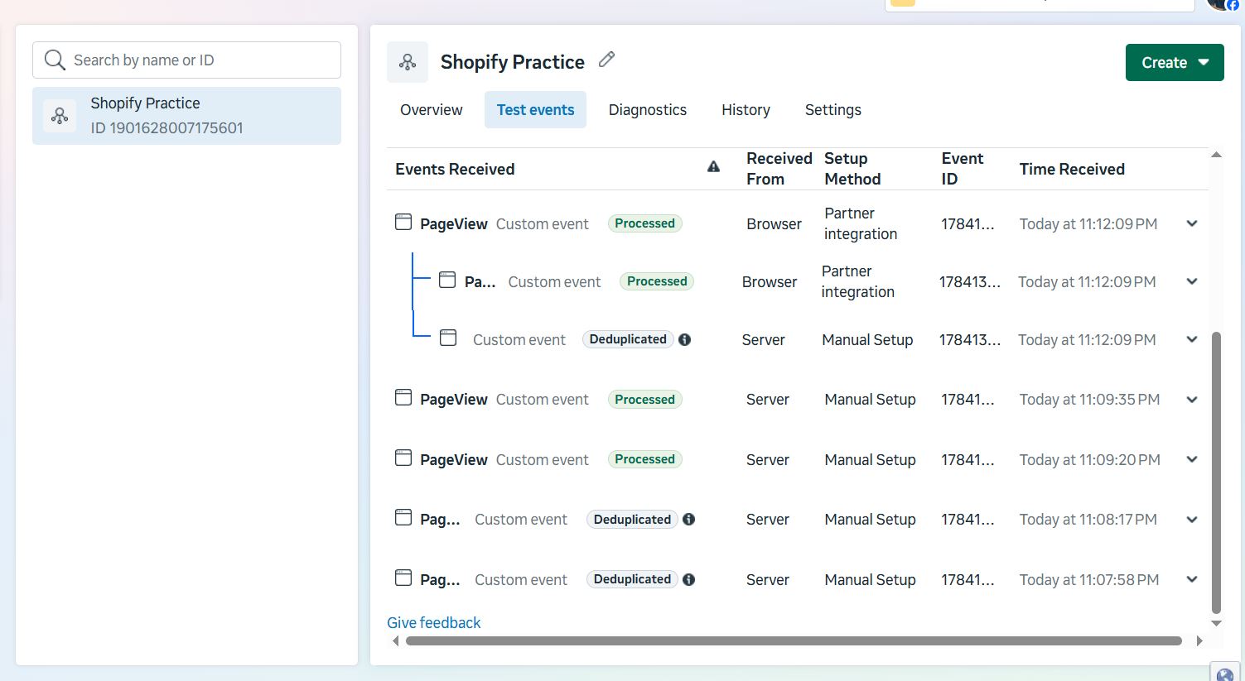
Task: Open the Overview tab
Action: pos(432,110)
